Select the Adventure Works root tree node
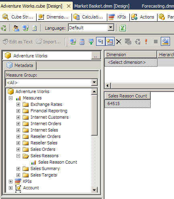The image size is (174, 199). (32, 91)
